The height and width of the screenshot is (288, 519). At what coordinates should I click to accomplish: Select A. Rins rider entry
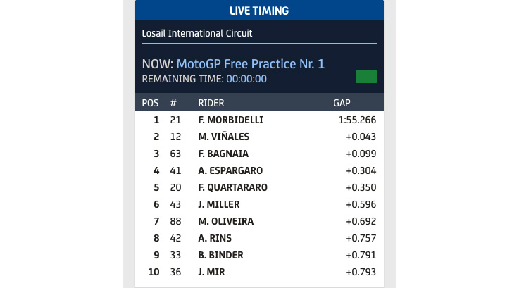coord(215,238)
